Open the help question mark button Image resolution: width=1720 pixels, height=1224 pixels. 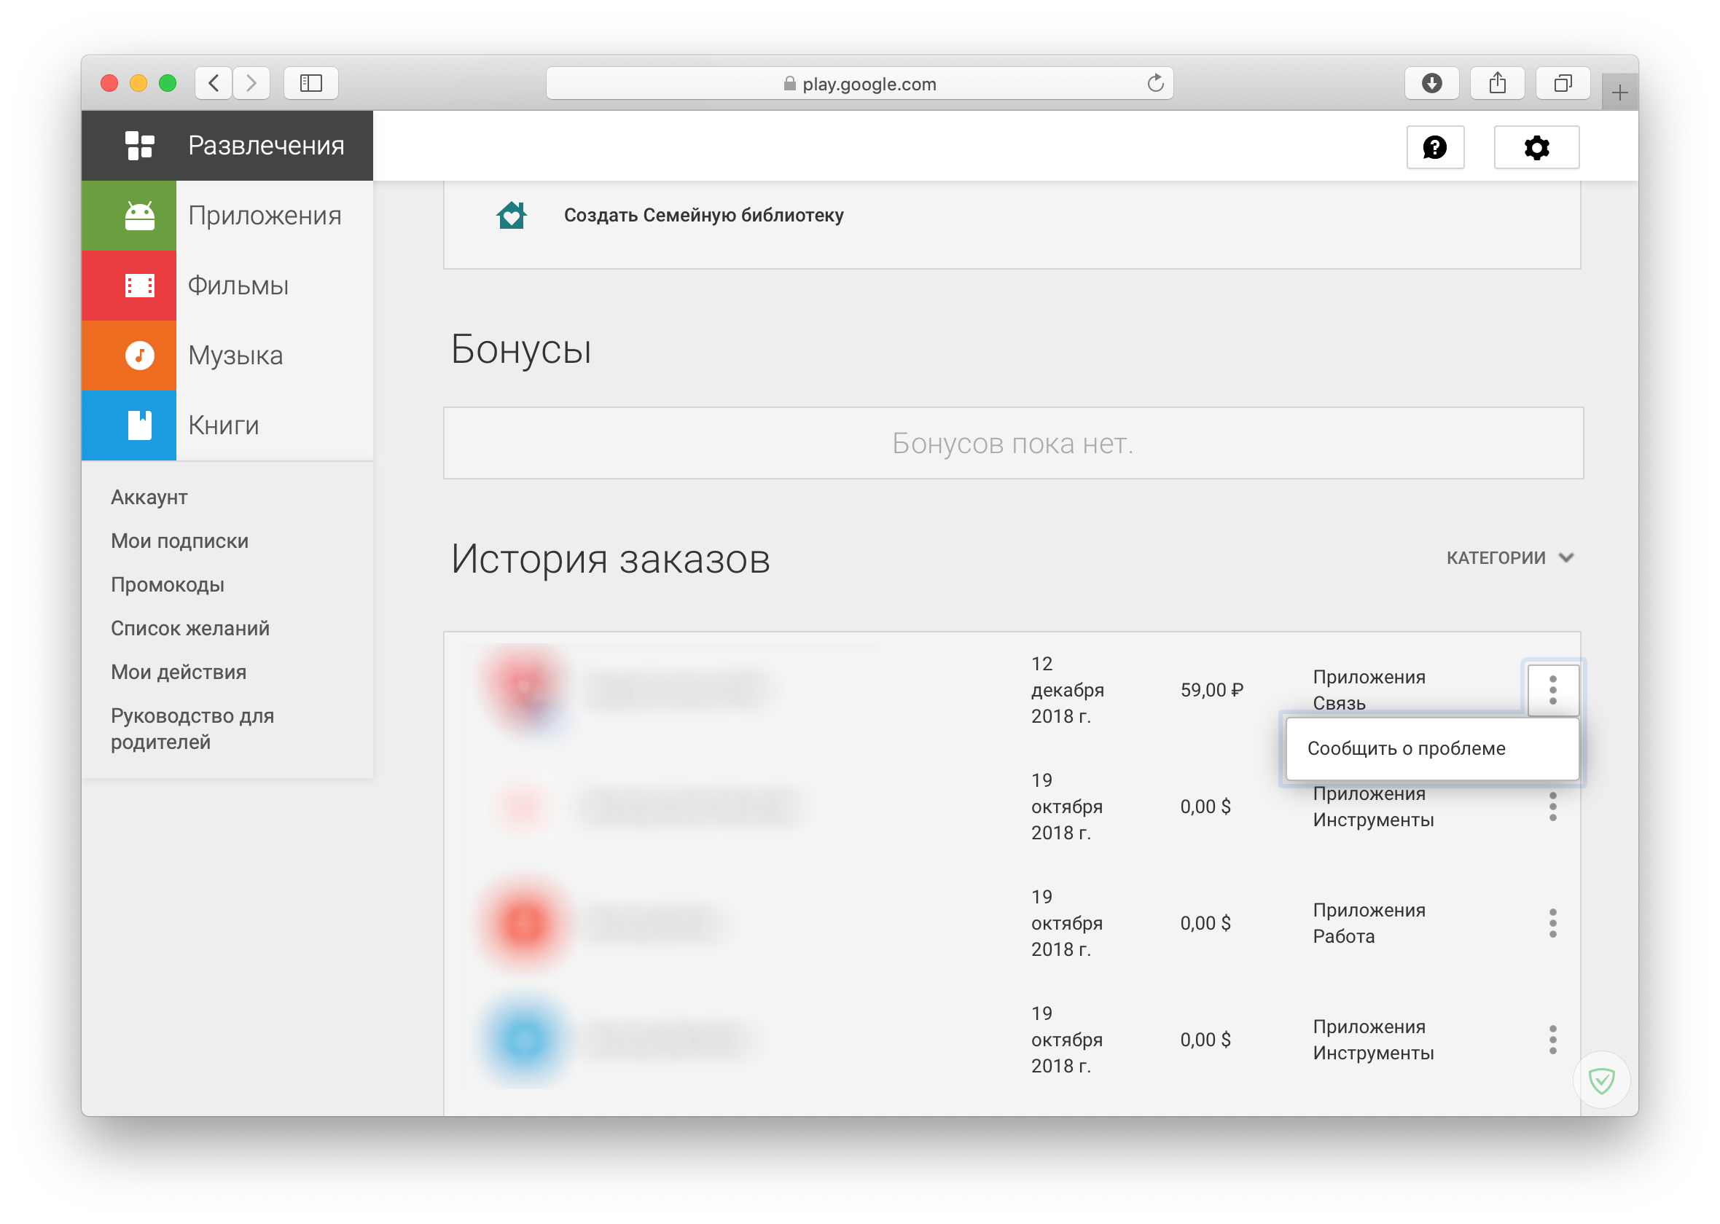pyautogui.click(x=1435, y=147)
